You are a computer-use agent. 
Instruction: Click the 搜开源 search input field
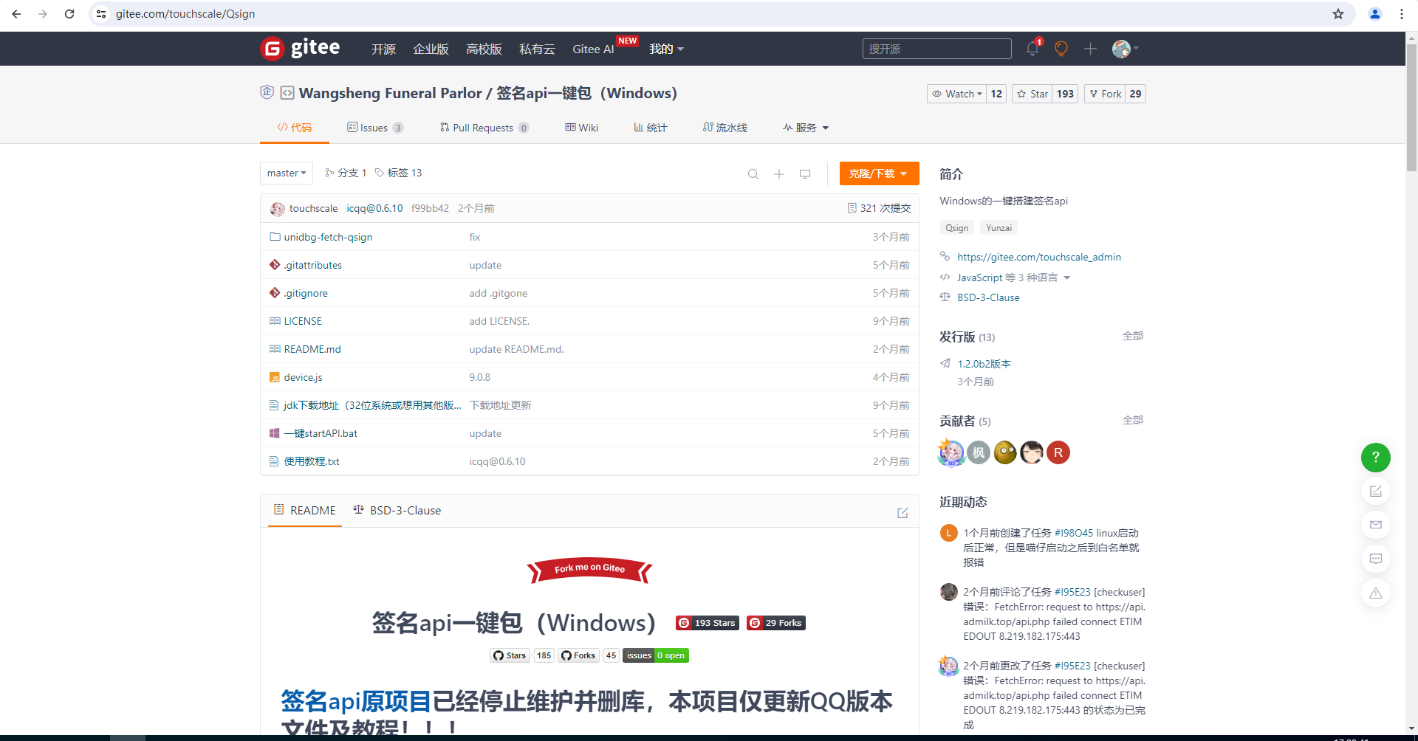936,49
